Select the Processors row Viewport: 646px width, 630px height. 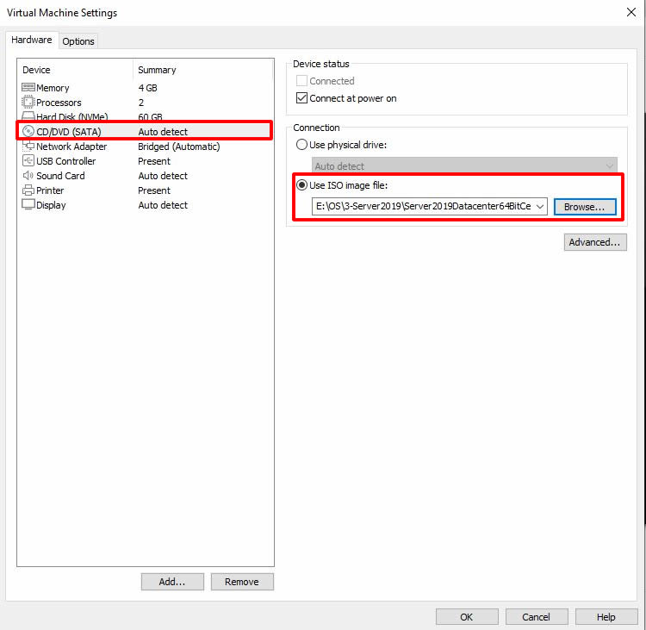tap(145, 103)
